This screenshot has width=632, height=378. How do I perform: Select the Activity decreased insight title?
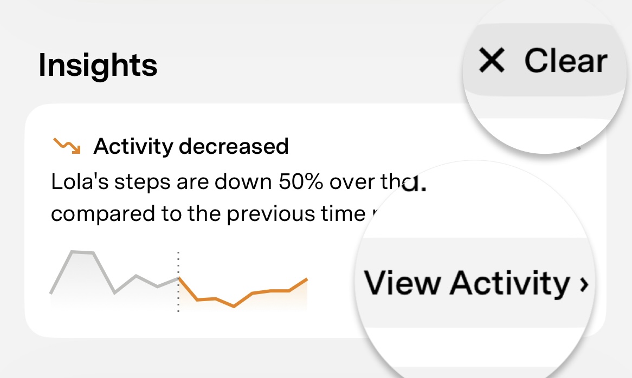[191, 146]
